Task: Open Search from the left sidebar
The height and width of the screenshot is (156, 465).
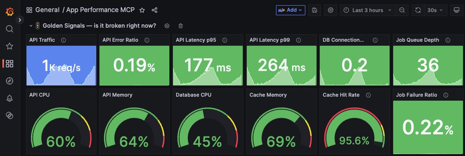Action: (x=10, y=29)
